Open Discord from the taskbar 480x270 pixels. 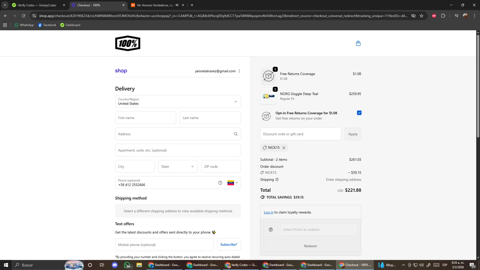tap(115, 265)
